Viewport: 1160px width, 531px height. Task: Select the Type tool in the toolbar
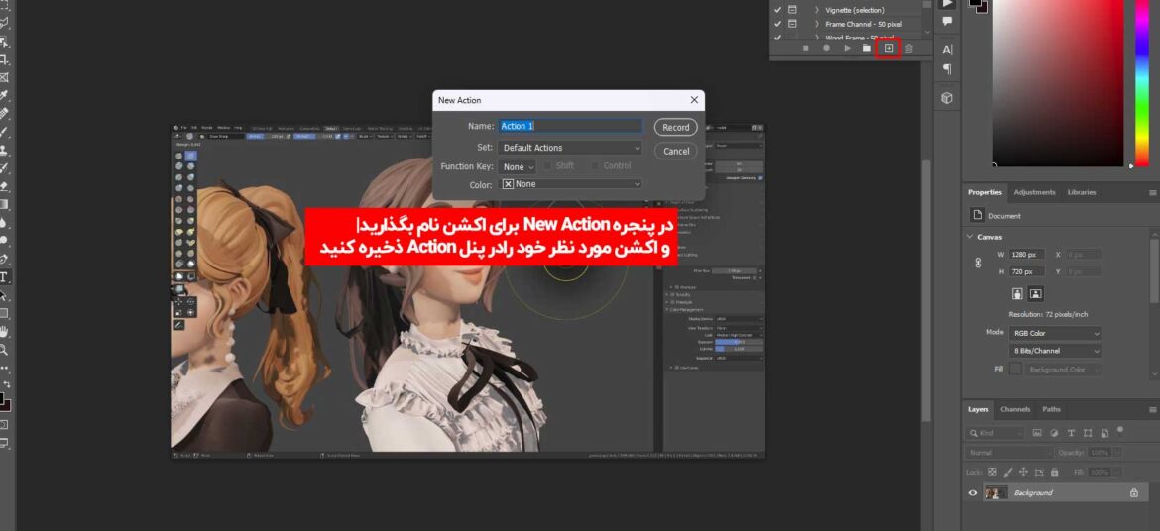4,277
